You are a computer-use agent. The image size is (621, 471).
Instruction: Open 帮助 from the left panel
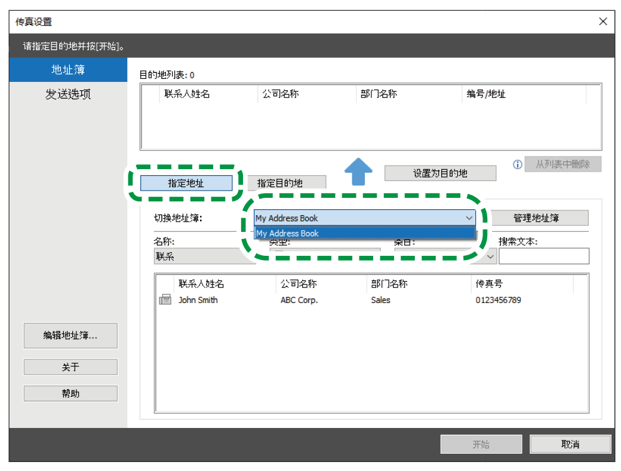[x=70, y=393]
